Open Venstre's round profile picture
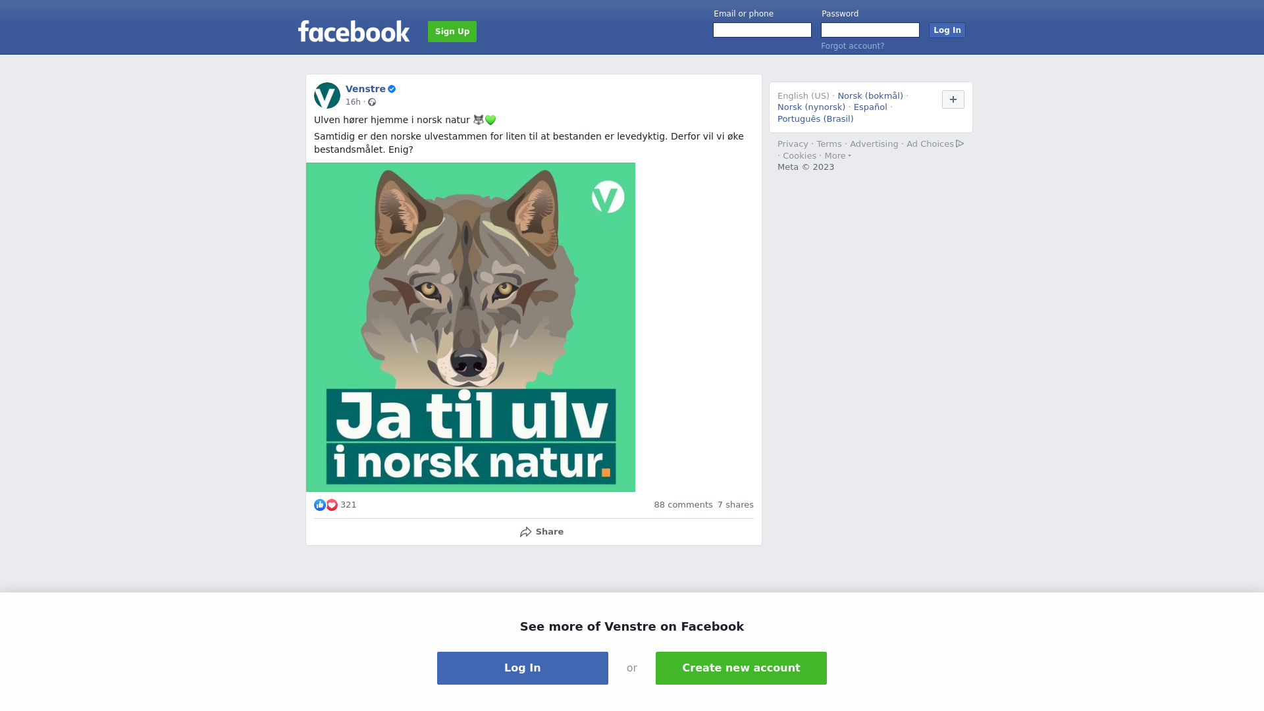The height and width of the screenshot is (711, 1264). tap(327, 95)
